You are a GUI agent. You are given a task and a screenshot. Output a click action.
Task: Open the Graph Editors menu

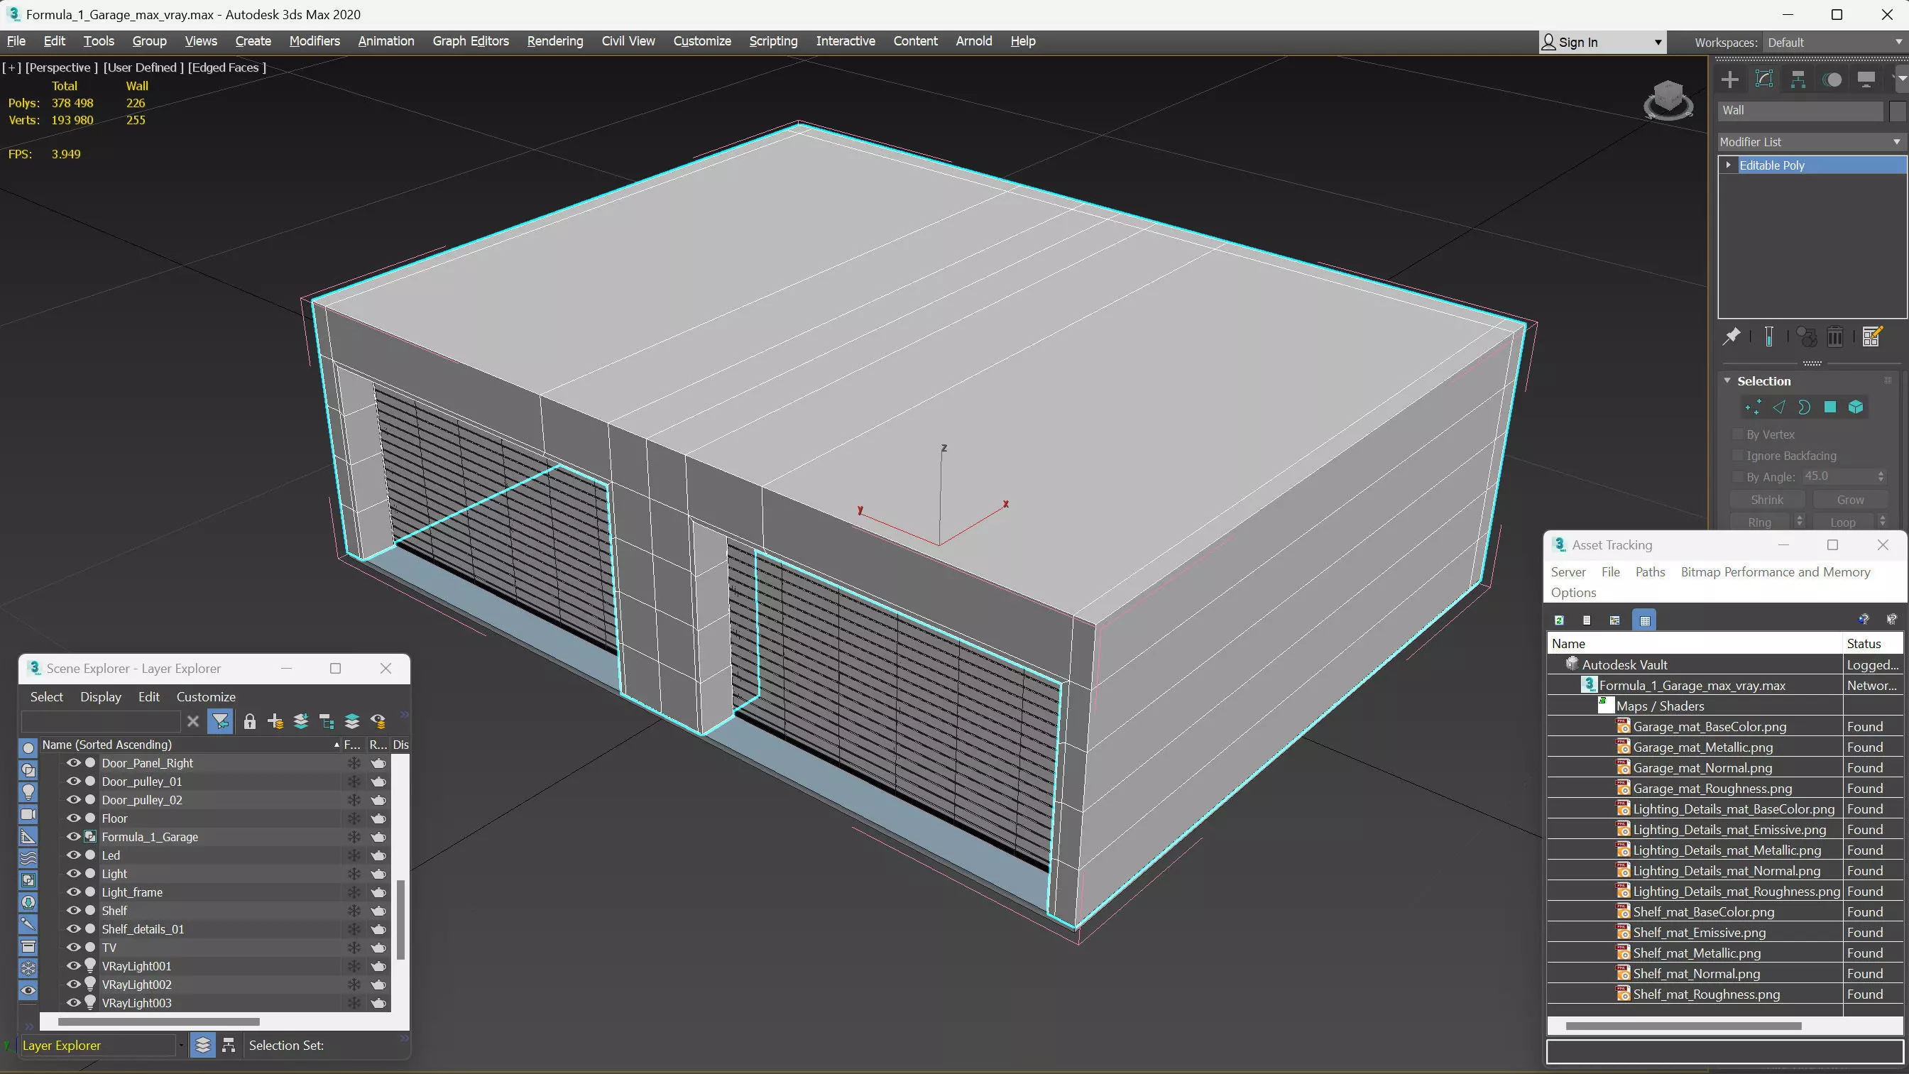click(471, 40)
